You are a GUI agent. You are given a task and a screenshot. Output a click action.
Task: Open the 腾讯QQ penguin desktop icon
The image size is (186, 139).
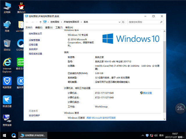click(21, 8)
